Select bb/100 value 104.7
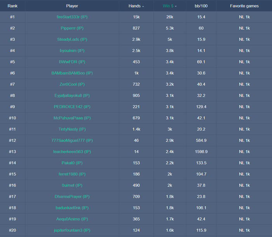This screenshot has height=237, width=272. (201, 174)
